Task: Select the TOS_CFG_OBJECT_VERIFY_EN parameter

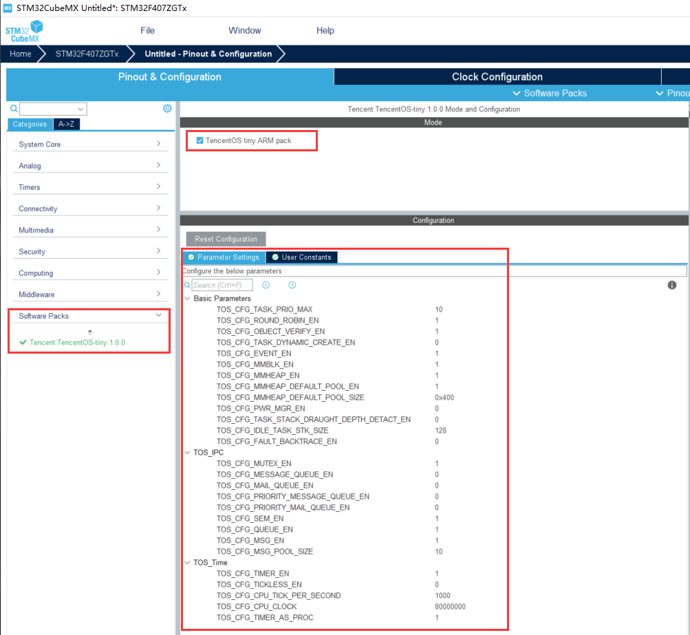Action: point(270,332)
